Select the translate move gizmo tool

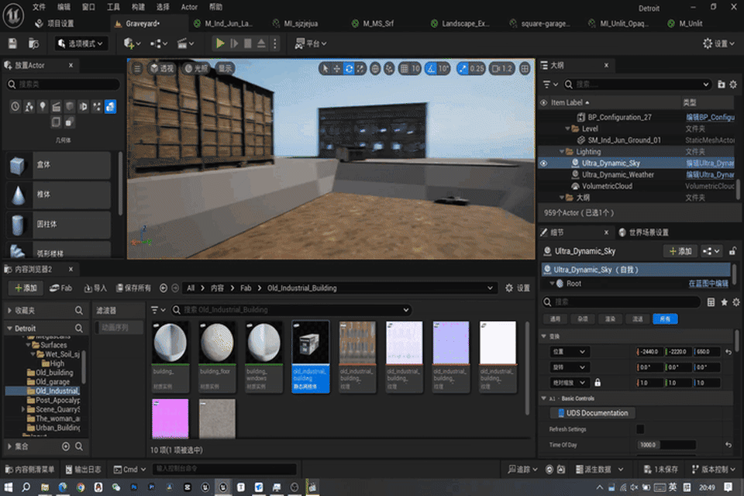[x=337, y=69]
